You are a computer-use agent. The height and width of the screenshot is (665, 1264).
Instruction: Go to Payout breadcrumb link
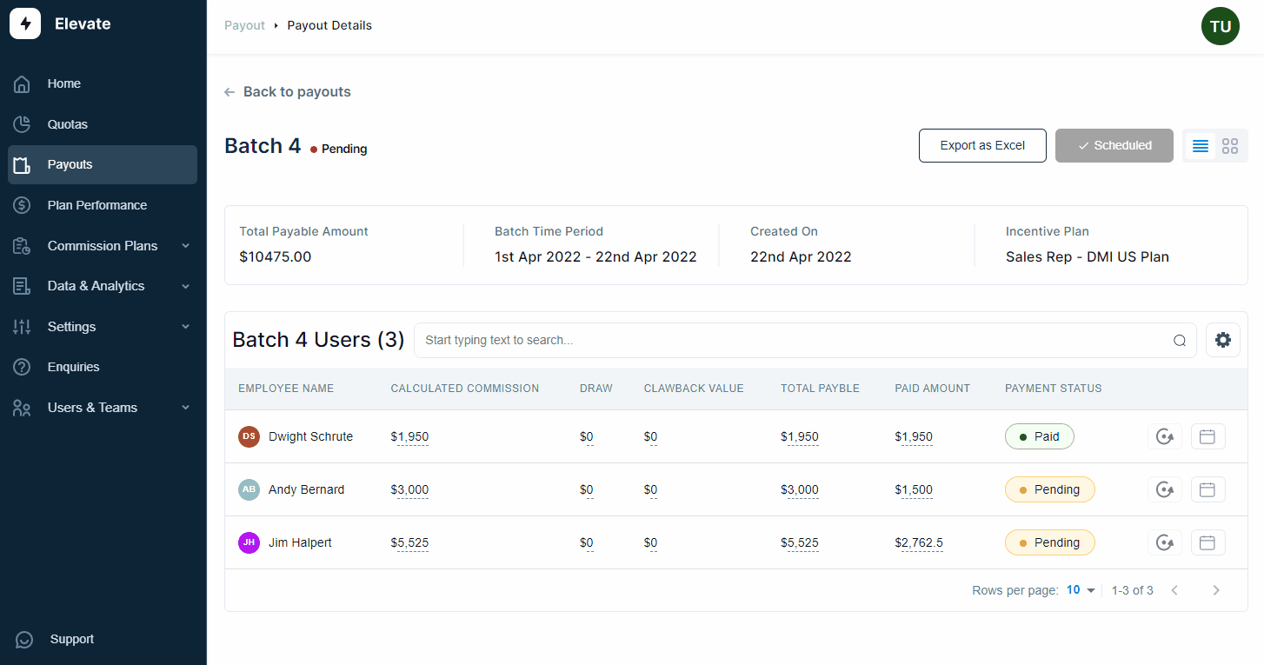tap(244, 25)
